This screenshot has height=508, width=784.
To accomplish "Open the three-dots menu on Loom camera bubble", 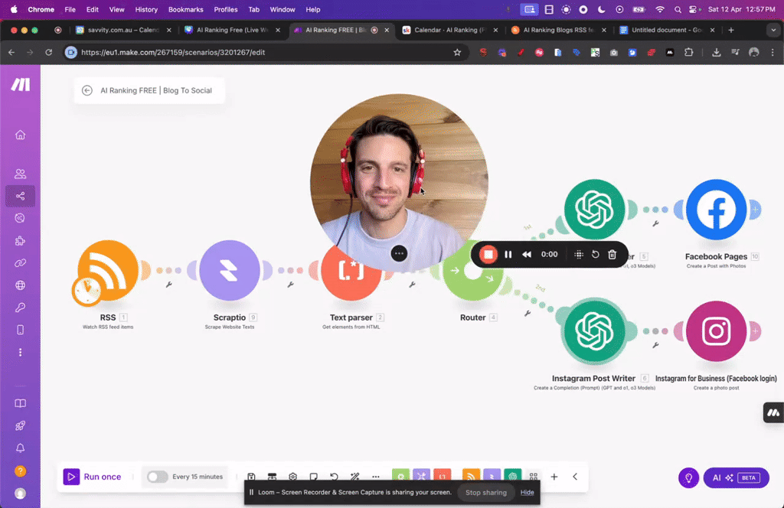I will click(399, 254).
